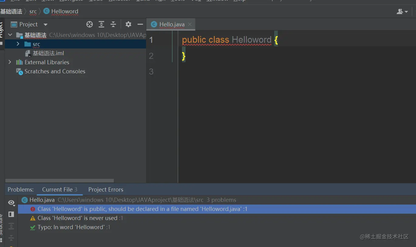The height and width of the screenshot is (247, 416).
Task: Open the Structure tool window side tab
Action: click(2, 228)
